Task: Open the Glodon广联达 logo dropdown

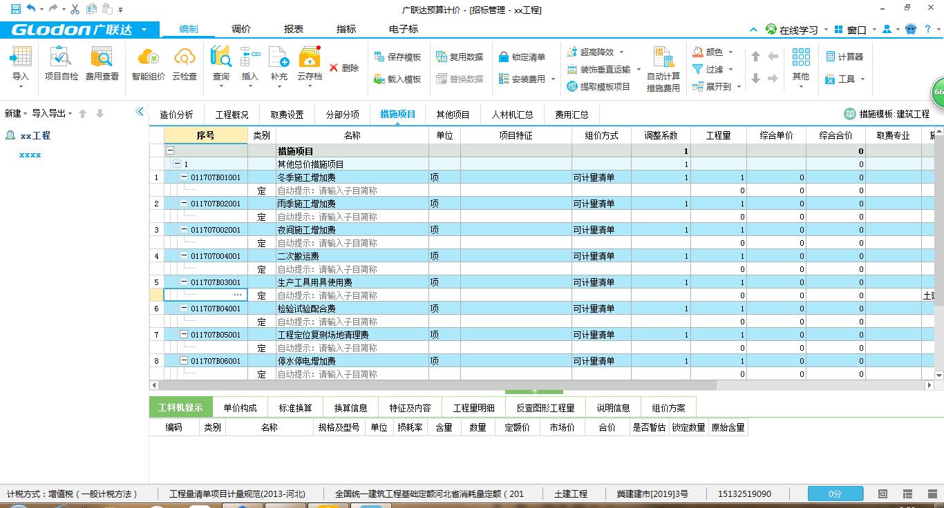Action: [x=144, y=30]
